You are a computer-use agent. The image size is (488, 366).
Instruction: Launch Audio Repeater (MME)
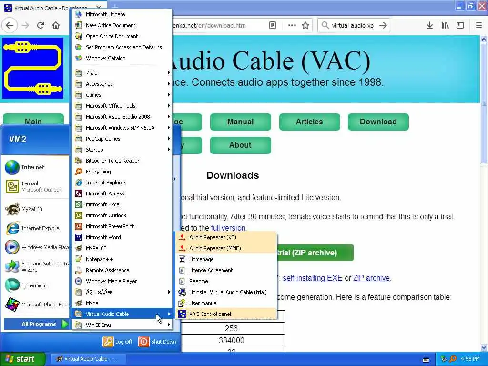(226, 248)
